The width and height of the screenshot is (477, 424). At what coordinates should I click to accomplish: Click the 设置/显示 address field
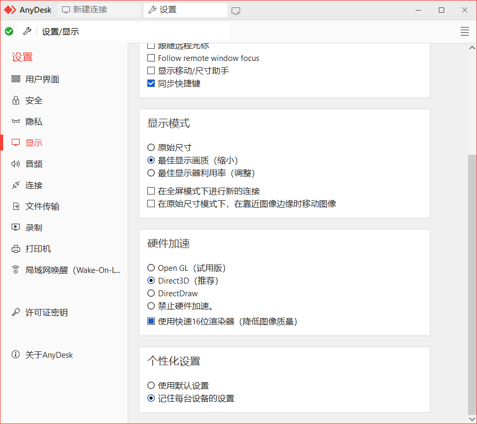pyautogui.click(x=123, y=31)
